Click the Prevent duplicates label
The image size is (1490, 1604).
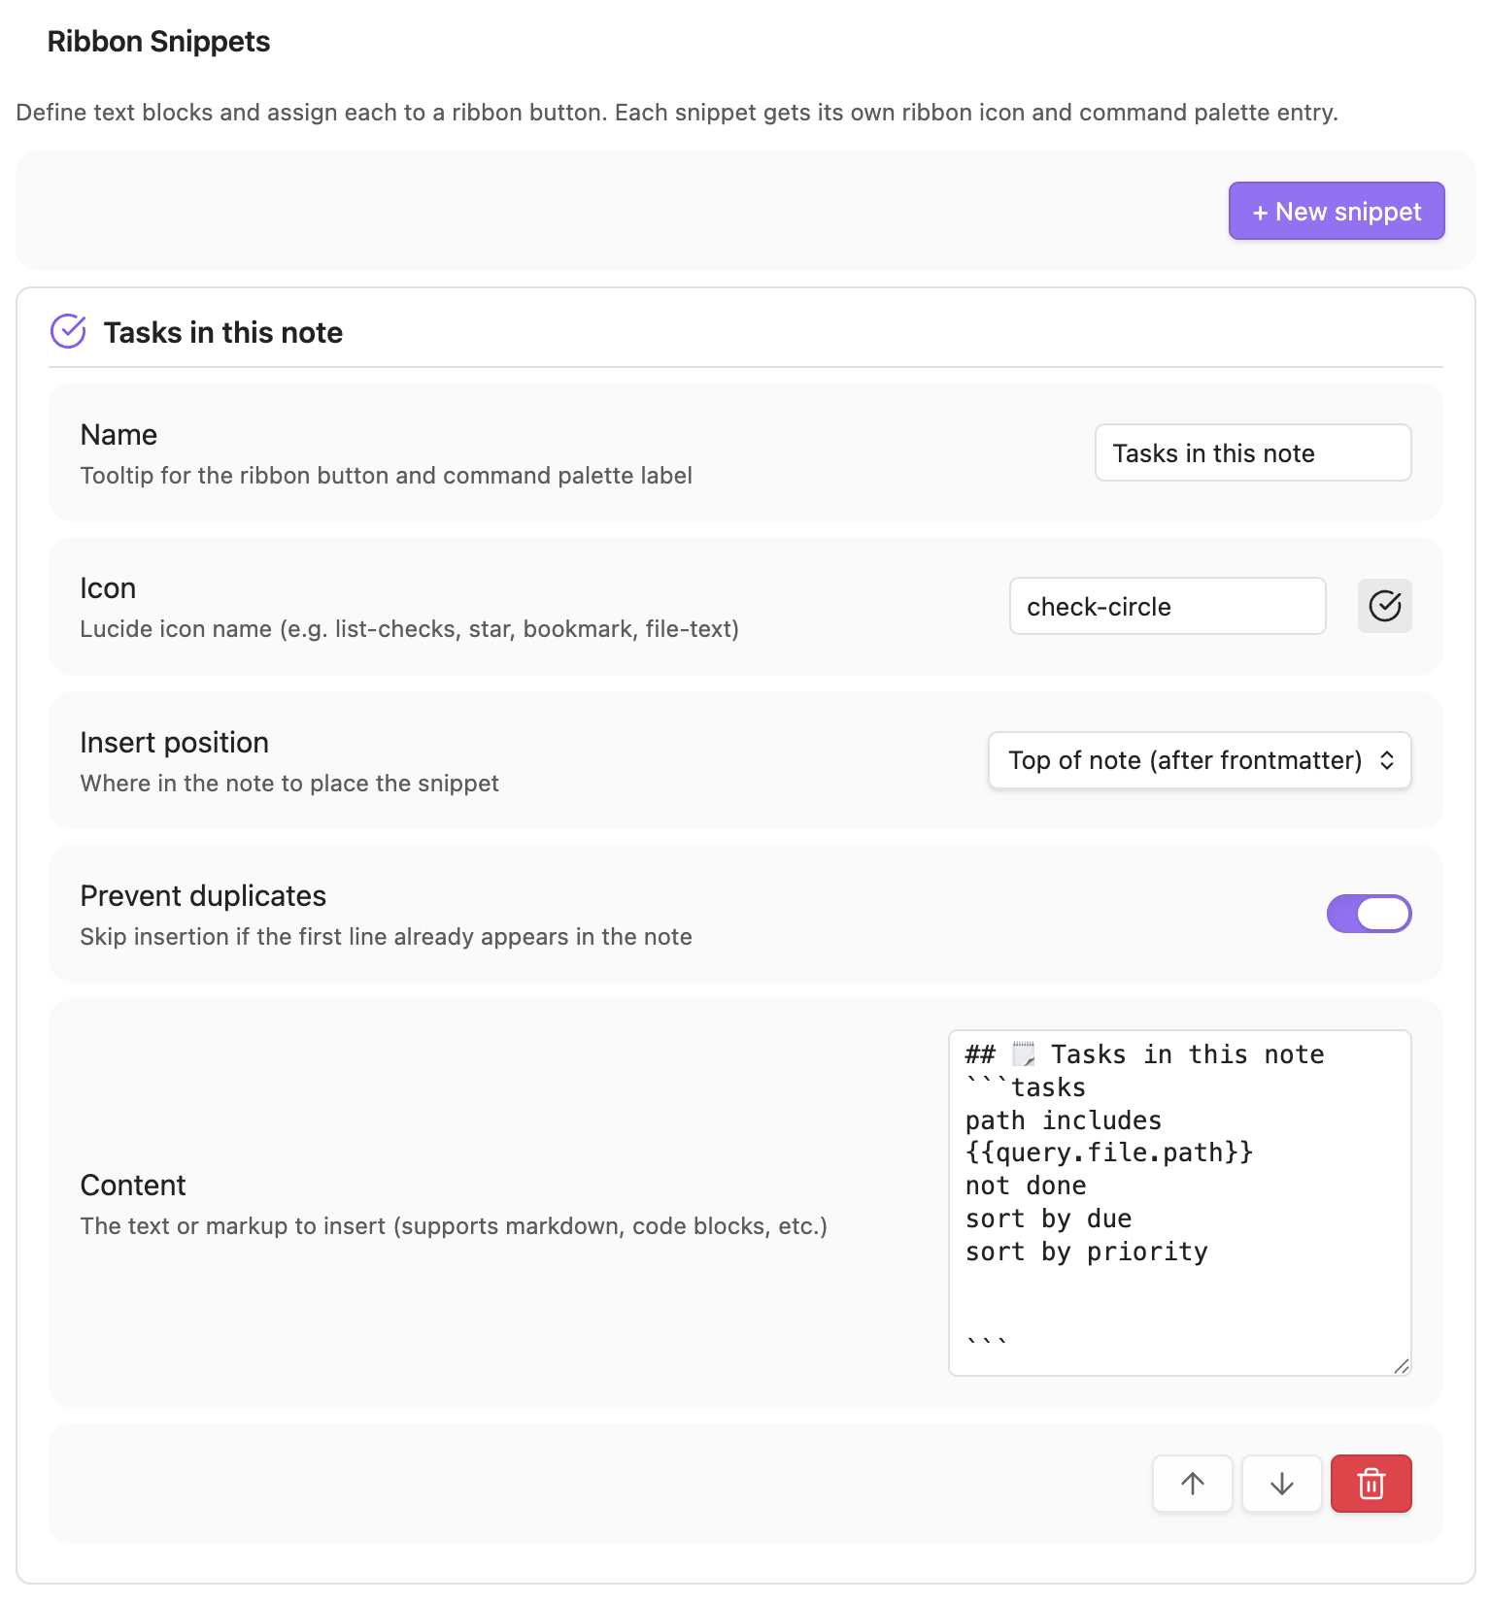203,895
